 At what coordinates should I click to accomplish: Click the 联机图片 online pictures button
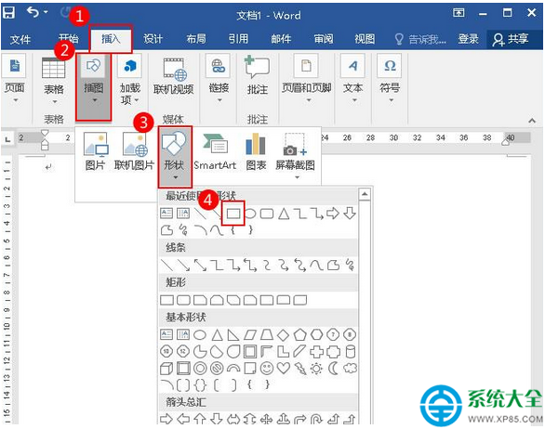pyautogui.click(x=134, y=152)
